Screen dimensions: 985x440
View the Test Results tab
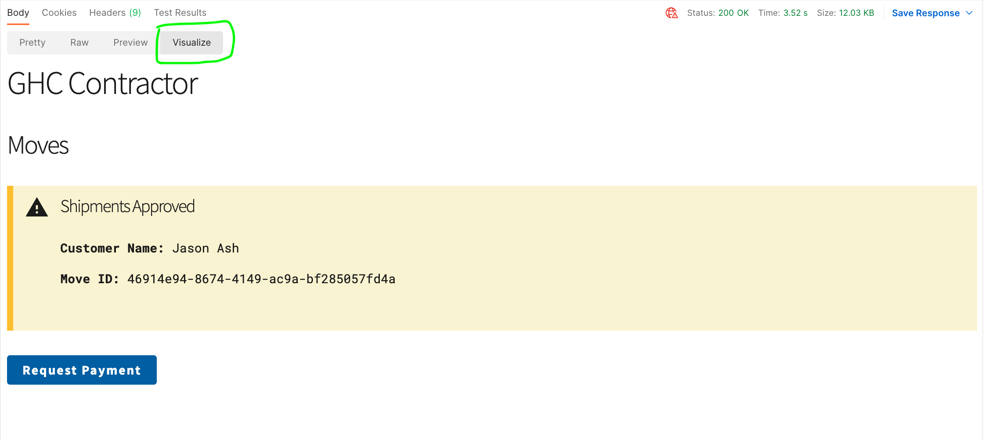pyautogui.click(x=180, y=12)
